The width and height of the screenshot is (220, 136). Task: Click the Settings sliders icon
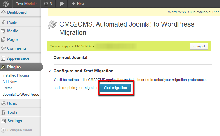coord(3,121)
